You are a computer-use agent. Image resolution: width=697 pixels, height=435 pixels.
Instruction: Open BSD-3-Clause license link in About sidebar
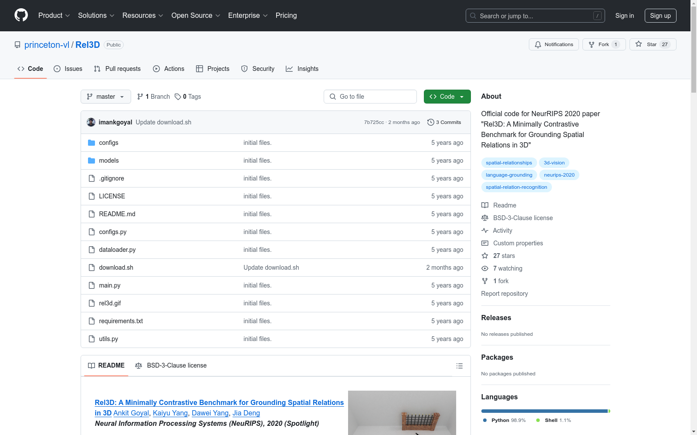[517, 218]
